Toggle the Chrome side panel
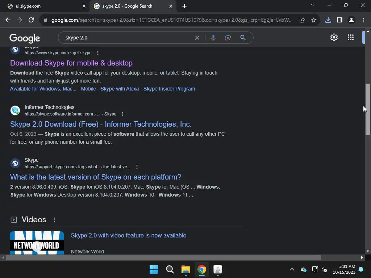This screenshot has height=278, width=371. pyautogui.click(x=340, y=20)
